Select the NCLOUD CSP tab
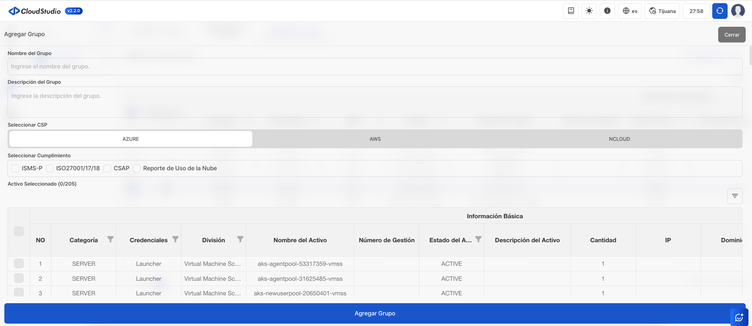This screenshot has height=326, width=752. coord(619,139)
